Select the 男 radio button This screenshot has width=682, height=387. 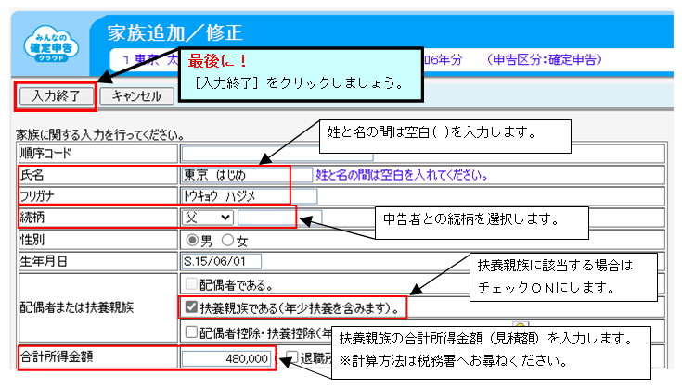click(192, 240)
